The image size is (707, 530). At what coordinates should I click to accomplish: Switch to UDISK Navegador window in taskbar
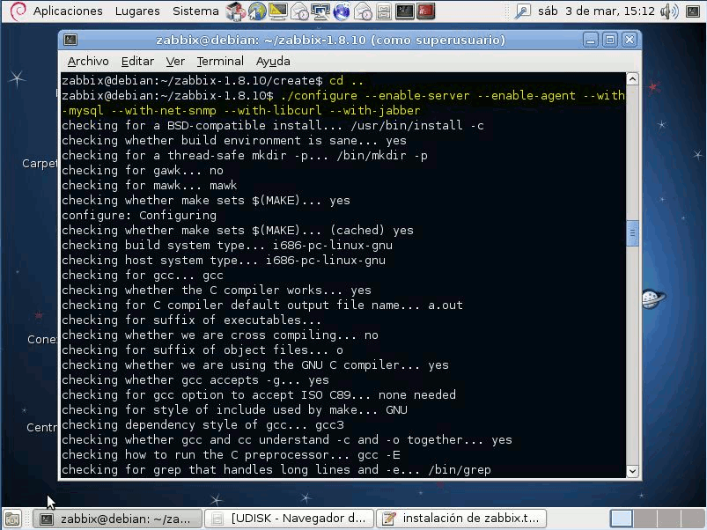coord(289,519)
